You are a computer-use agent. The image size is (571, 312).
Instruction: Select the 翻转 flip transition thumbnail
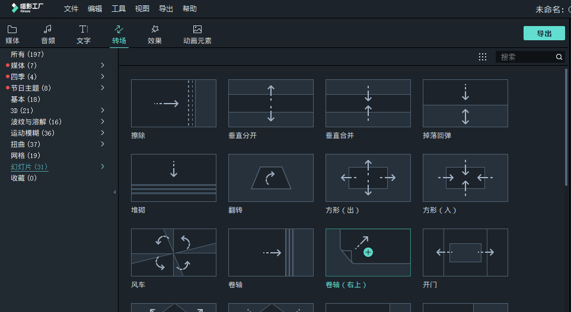pos(271,178)
